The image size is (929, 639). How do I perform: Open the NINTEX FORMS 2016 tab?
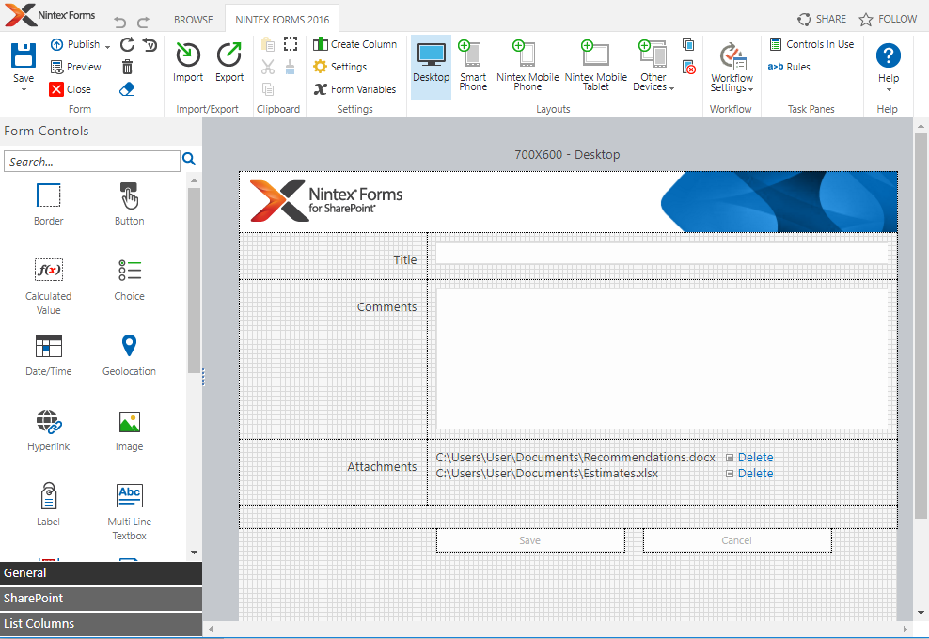click(x=283, y=19)
